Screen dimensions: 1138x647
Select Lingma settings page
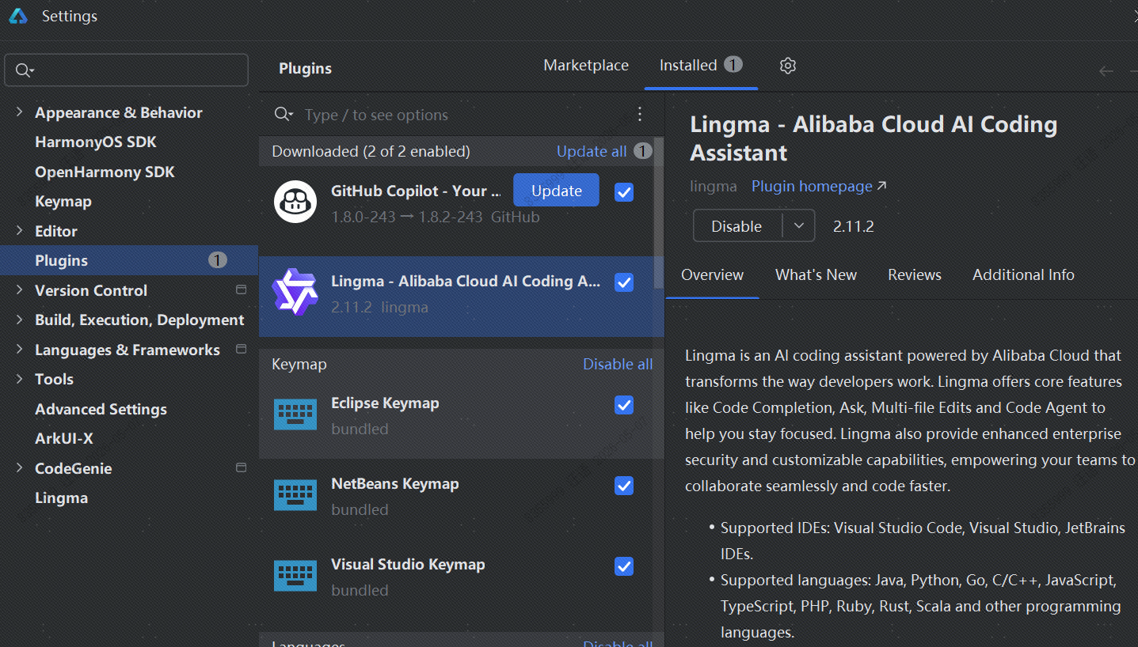tap(61, 498)
